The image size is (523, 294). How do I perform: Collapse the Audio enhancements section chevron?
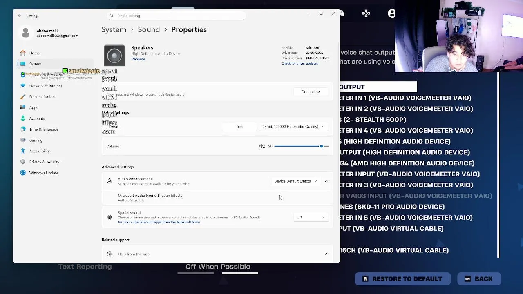[326, 181]
